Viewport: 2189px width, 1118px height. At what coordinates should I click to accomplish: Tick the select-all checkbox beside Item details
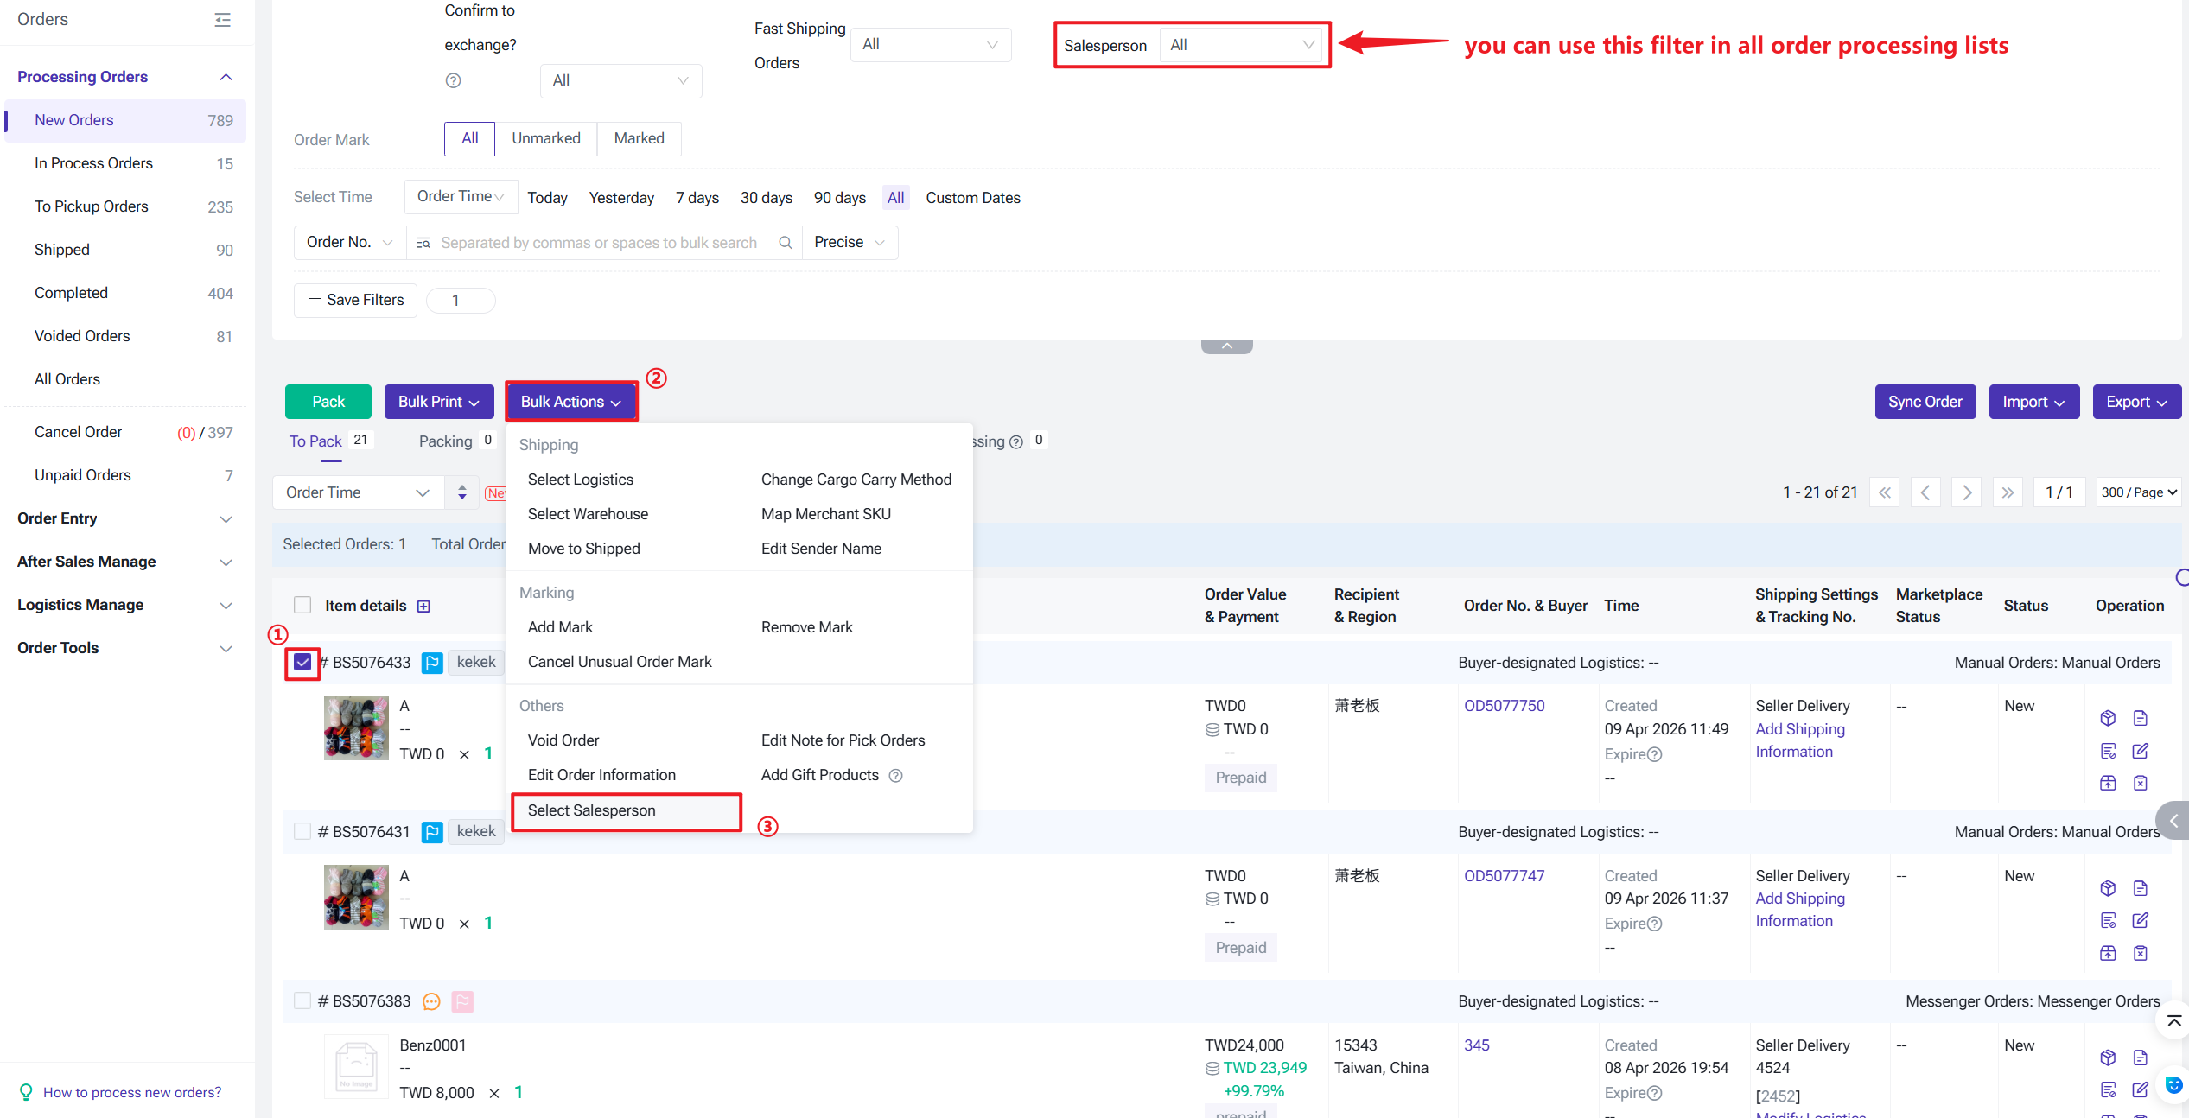coord(302,605)
